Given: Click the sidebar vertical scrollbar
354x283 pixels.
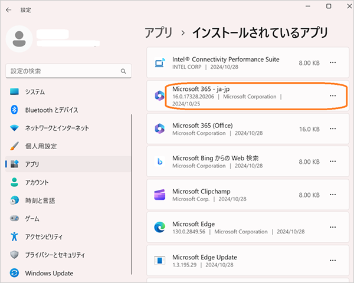Looking at the screenshot, I should point(132,194).
